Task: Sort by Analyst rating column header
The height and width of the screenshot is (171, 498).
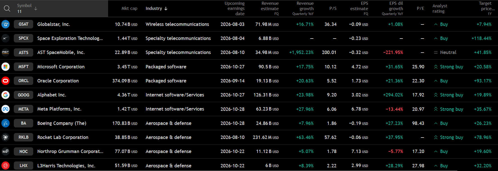Action: click(440, 8)
